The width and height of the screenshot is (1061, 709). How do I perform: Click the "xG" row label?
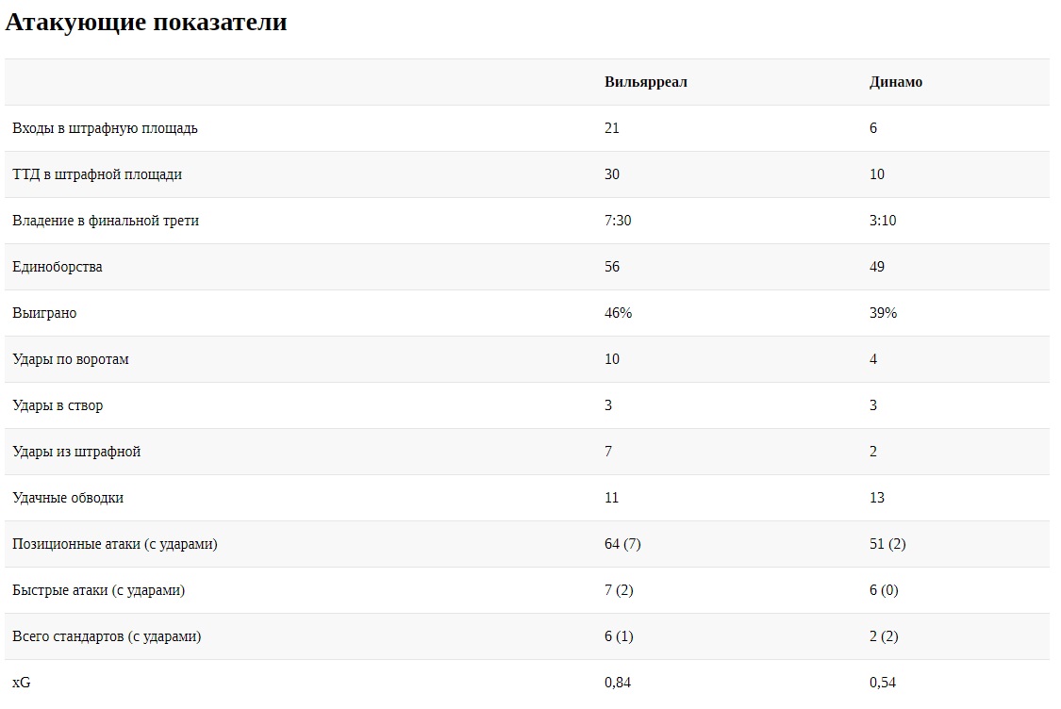pos(21,683)
